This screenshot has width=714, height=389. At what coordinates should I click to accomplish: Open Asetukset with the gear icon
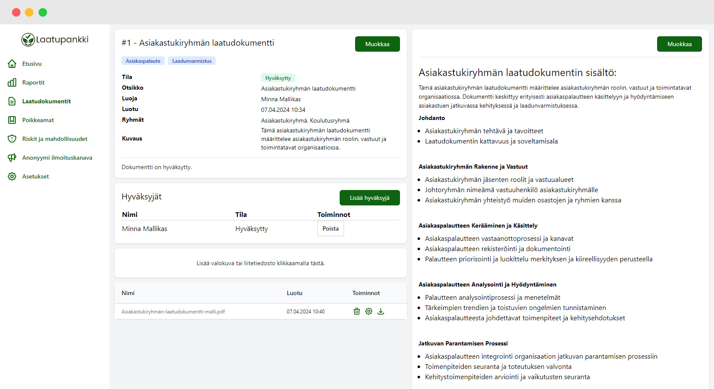pos(12,176)
